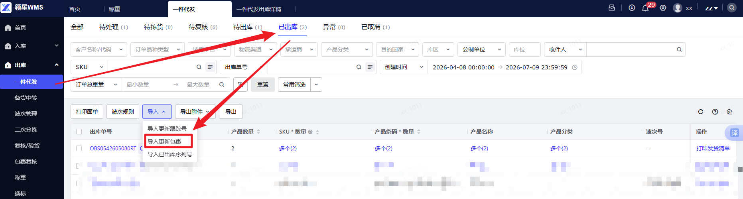Open the 客户名称/代码 dropdown
Viewport: 743px width, 199px height.
[99, 49]
